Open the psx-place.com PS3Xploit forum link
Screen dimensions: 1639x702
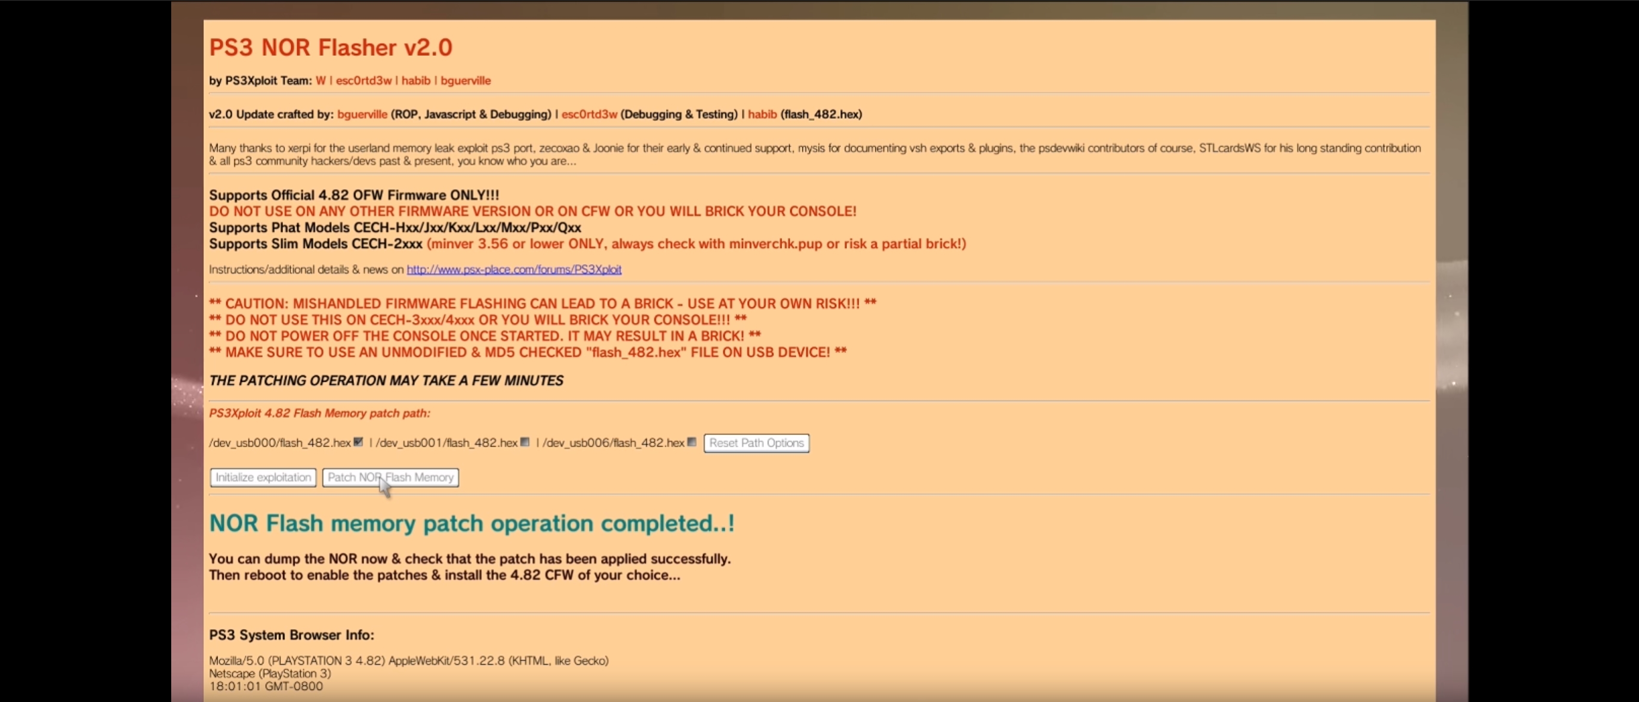514,269
